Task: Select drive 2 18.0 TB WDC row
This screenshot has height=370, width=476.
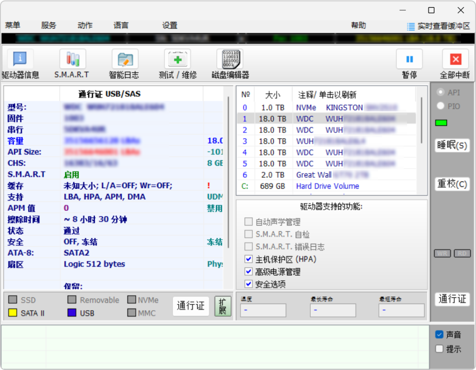Action: pos(326,130)
